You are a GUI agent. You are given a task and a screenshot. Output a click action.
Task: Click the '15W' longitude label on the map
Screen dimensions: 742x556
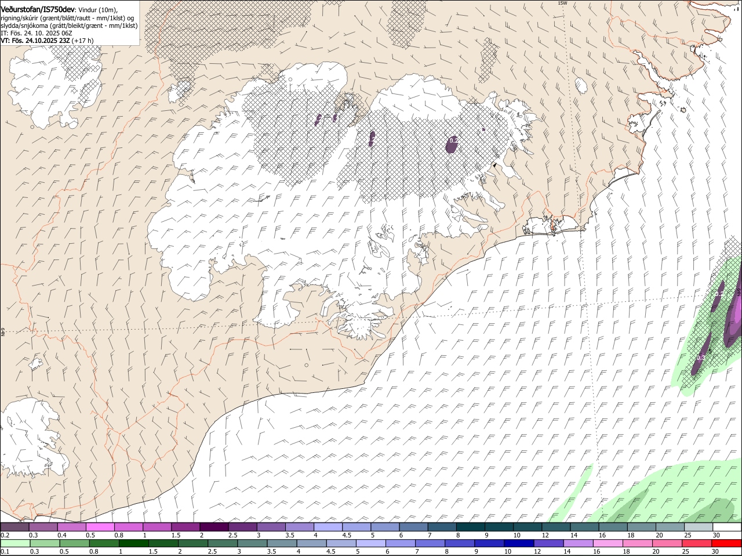(x=562, y=3)
